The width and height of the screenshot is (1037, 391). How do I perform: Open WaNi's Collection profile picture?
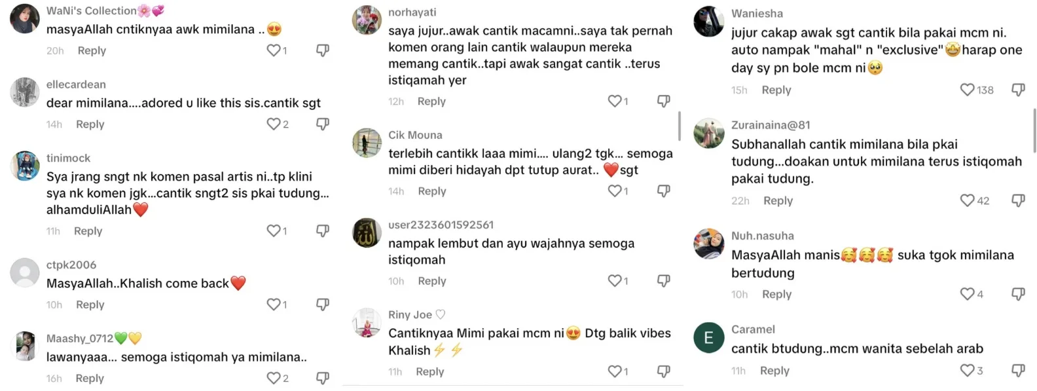(25, 18)
